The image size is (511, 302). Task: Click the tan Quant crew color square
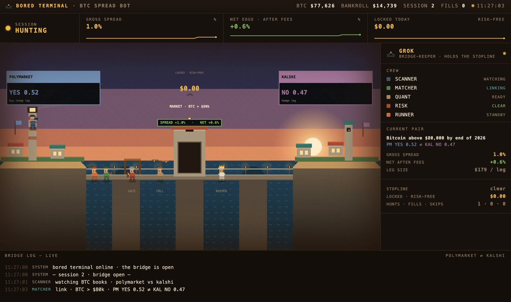click(388, 97)
